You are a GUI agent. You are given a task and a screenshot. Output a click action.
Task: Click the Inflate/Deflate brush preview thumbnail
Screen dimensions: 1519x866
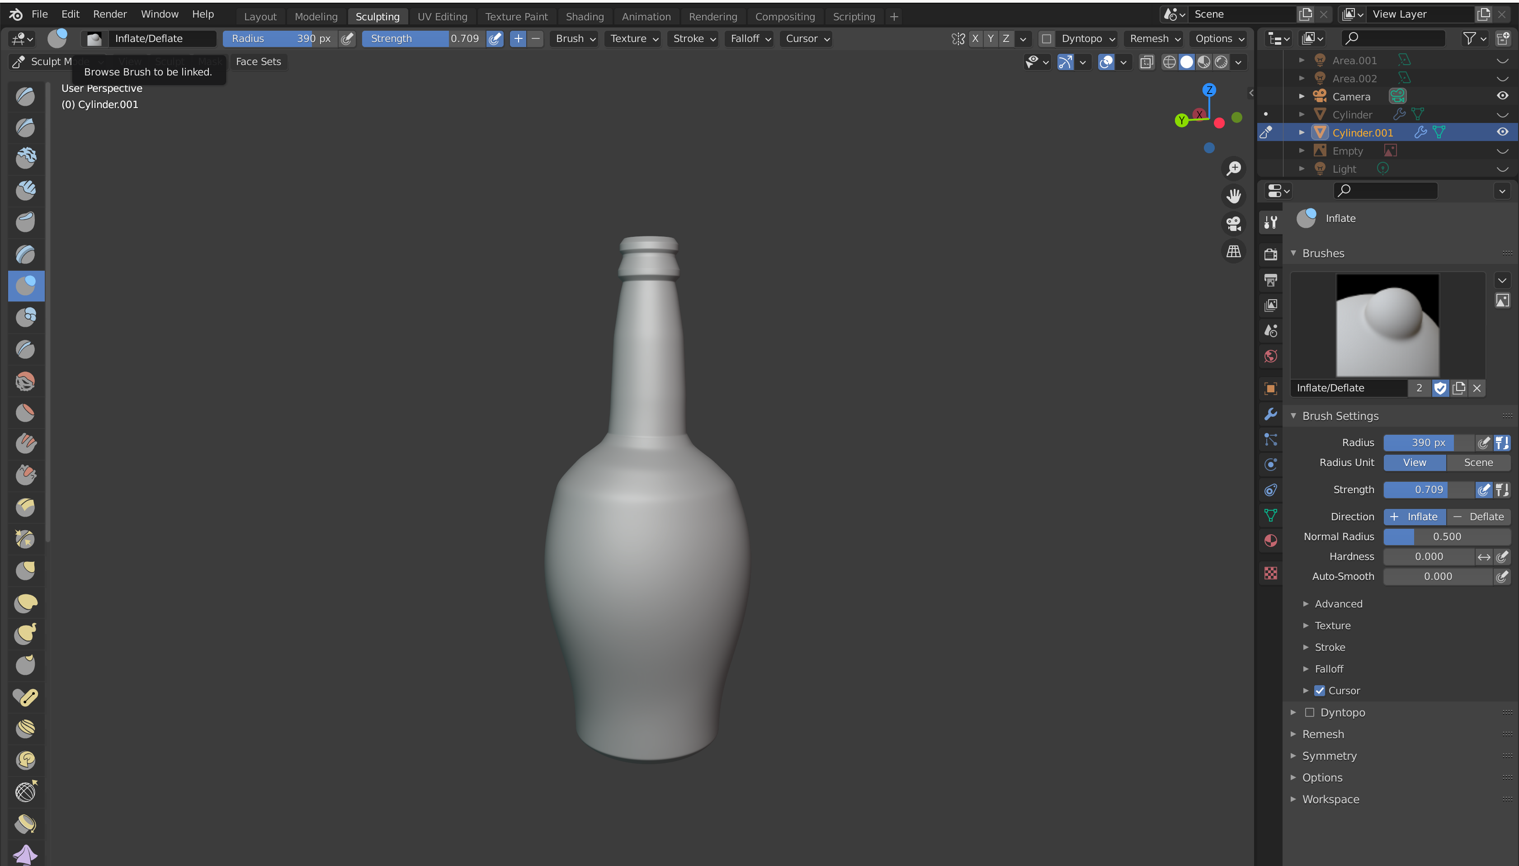pyautogui.click(x=1387, y=325)
